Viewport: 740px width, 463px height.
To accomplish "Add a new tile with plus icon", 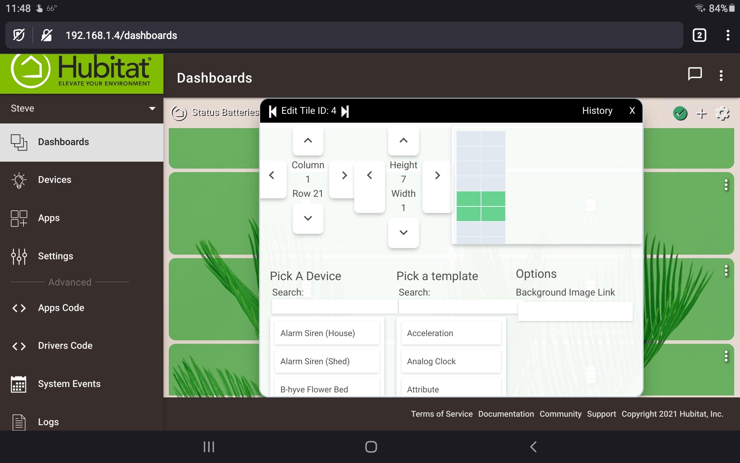I will (701, 113).
